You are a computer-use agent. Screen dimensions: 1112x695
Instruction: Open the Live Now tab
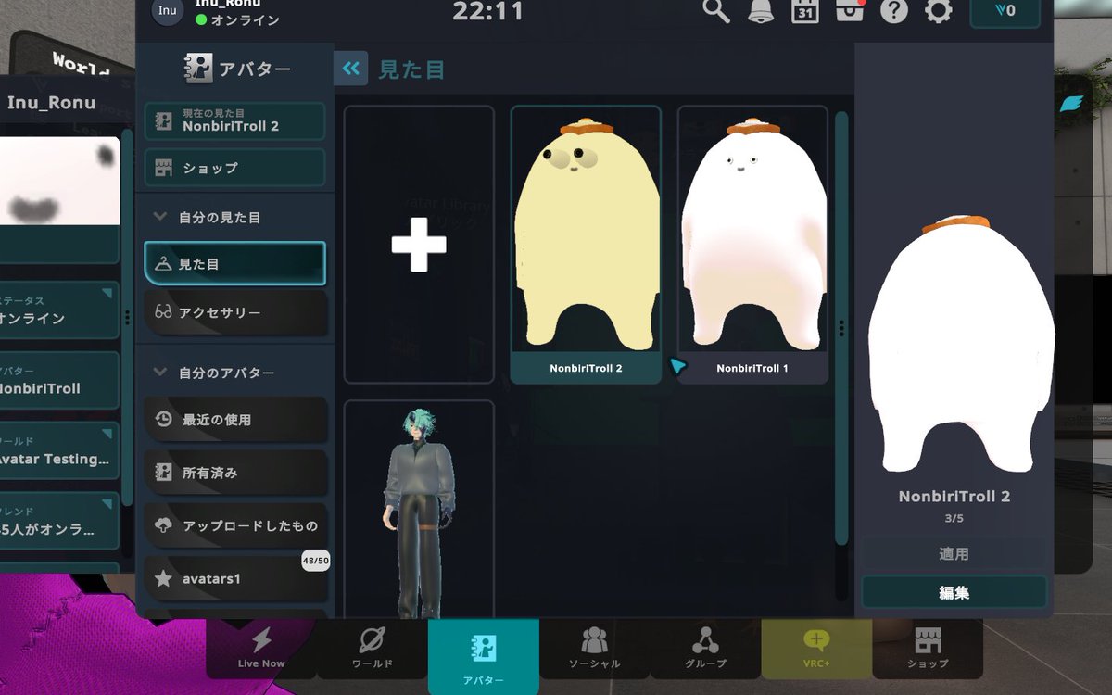pos(261,648)
